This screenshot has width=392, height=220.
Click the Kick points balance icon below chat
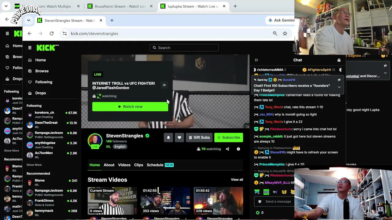coord(258,213)
